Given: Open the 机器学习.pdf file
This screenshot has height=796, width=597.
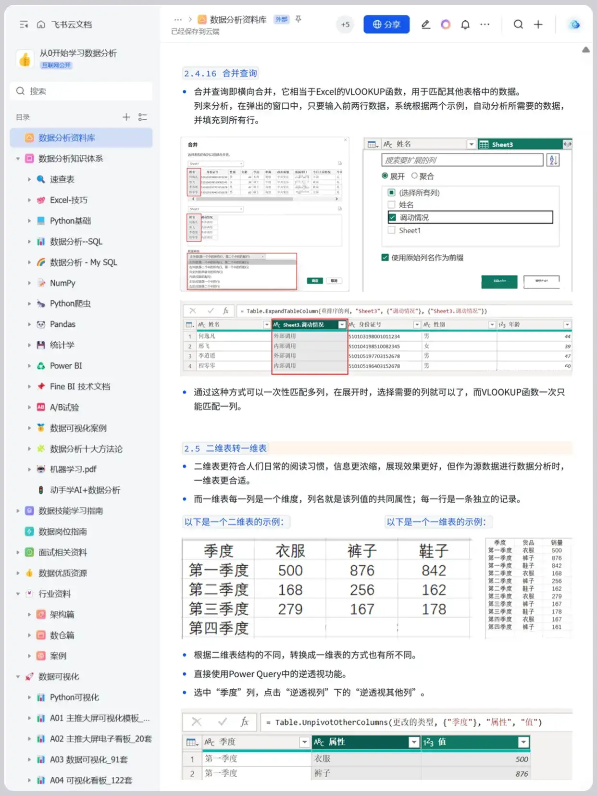Looking at the screenshot, I should click(73, 469).
